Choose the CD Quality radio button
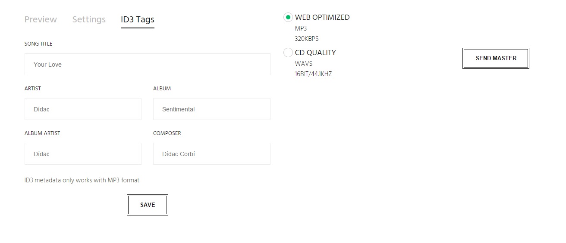Image resolution: width=566 pixels, height=243 pixels. [288, 52]
